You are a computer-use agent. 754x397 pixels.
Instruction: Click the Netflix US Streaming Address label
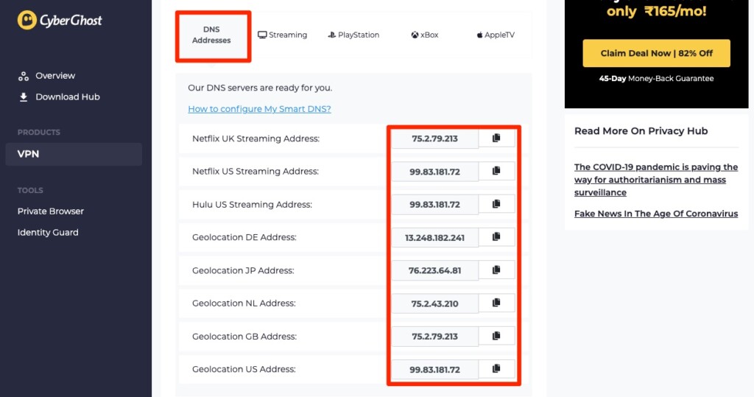(x=256, y=172)
